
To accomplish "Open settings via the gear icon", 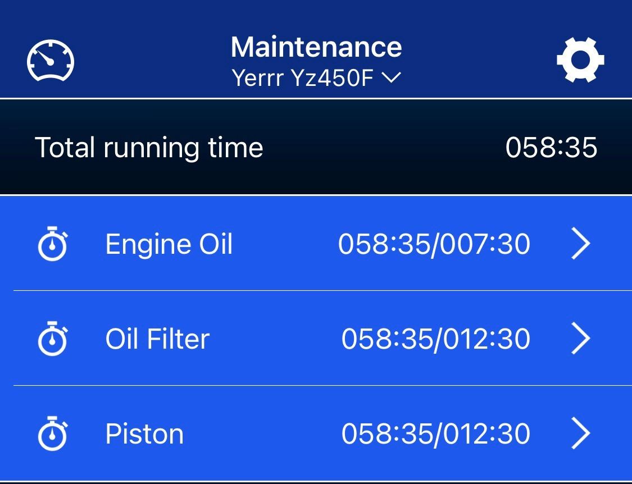I will pos(580,60).
